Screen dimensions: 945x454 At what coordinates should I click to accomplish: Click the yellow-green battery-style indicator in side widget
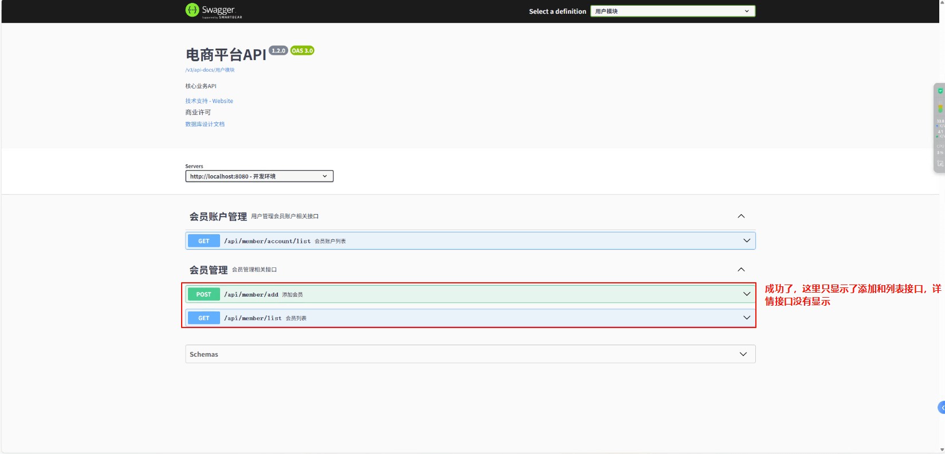tap(940, 108)
